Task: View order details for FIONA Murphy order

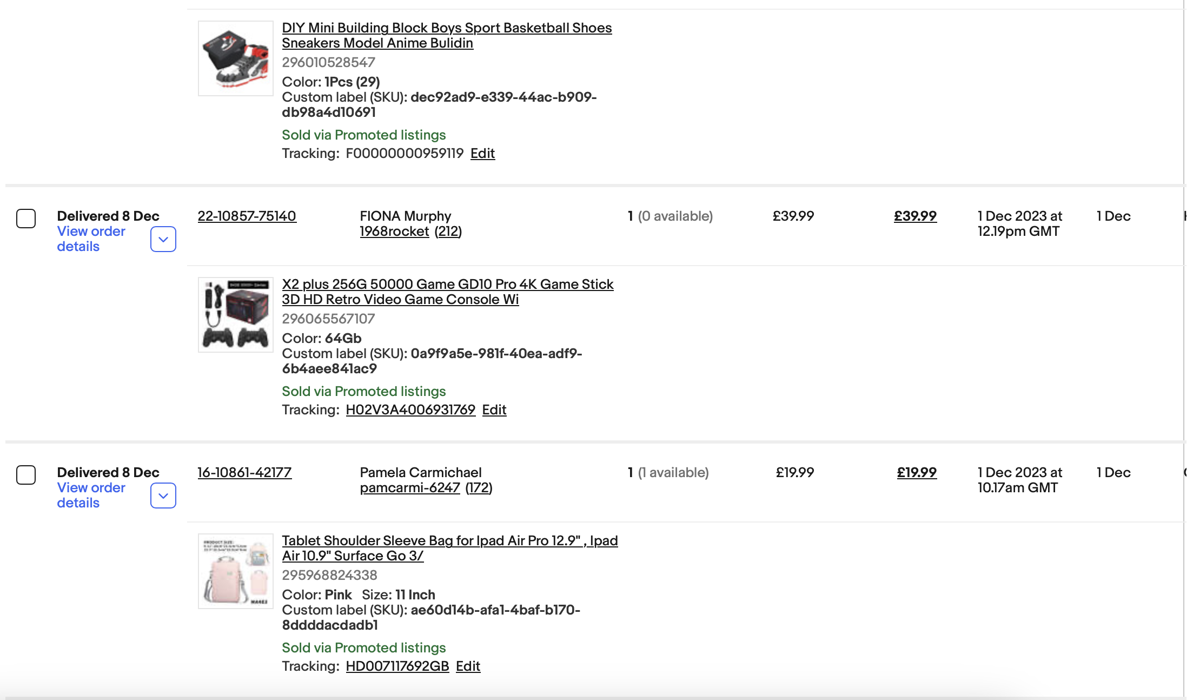Action: 91,239
